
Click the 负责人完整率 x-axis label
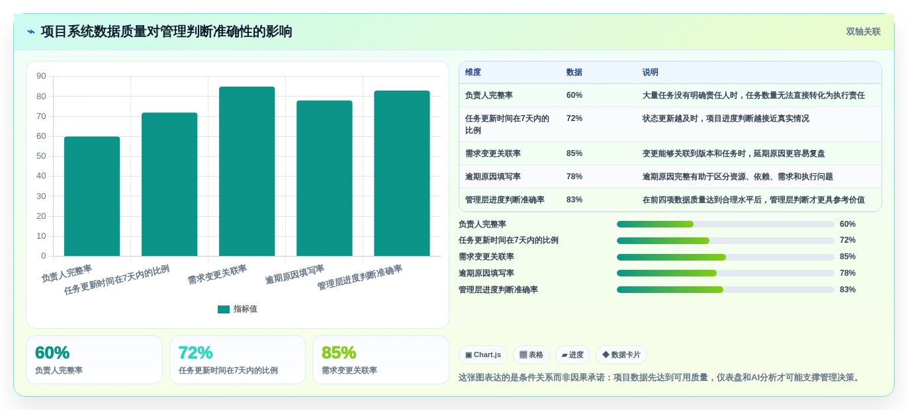coord(67,273)
